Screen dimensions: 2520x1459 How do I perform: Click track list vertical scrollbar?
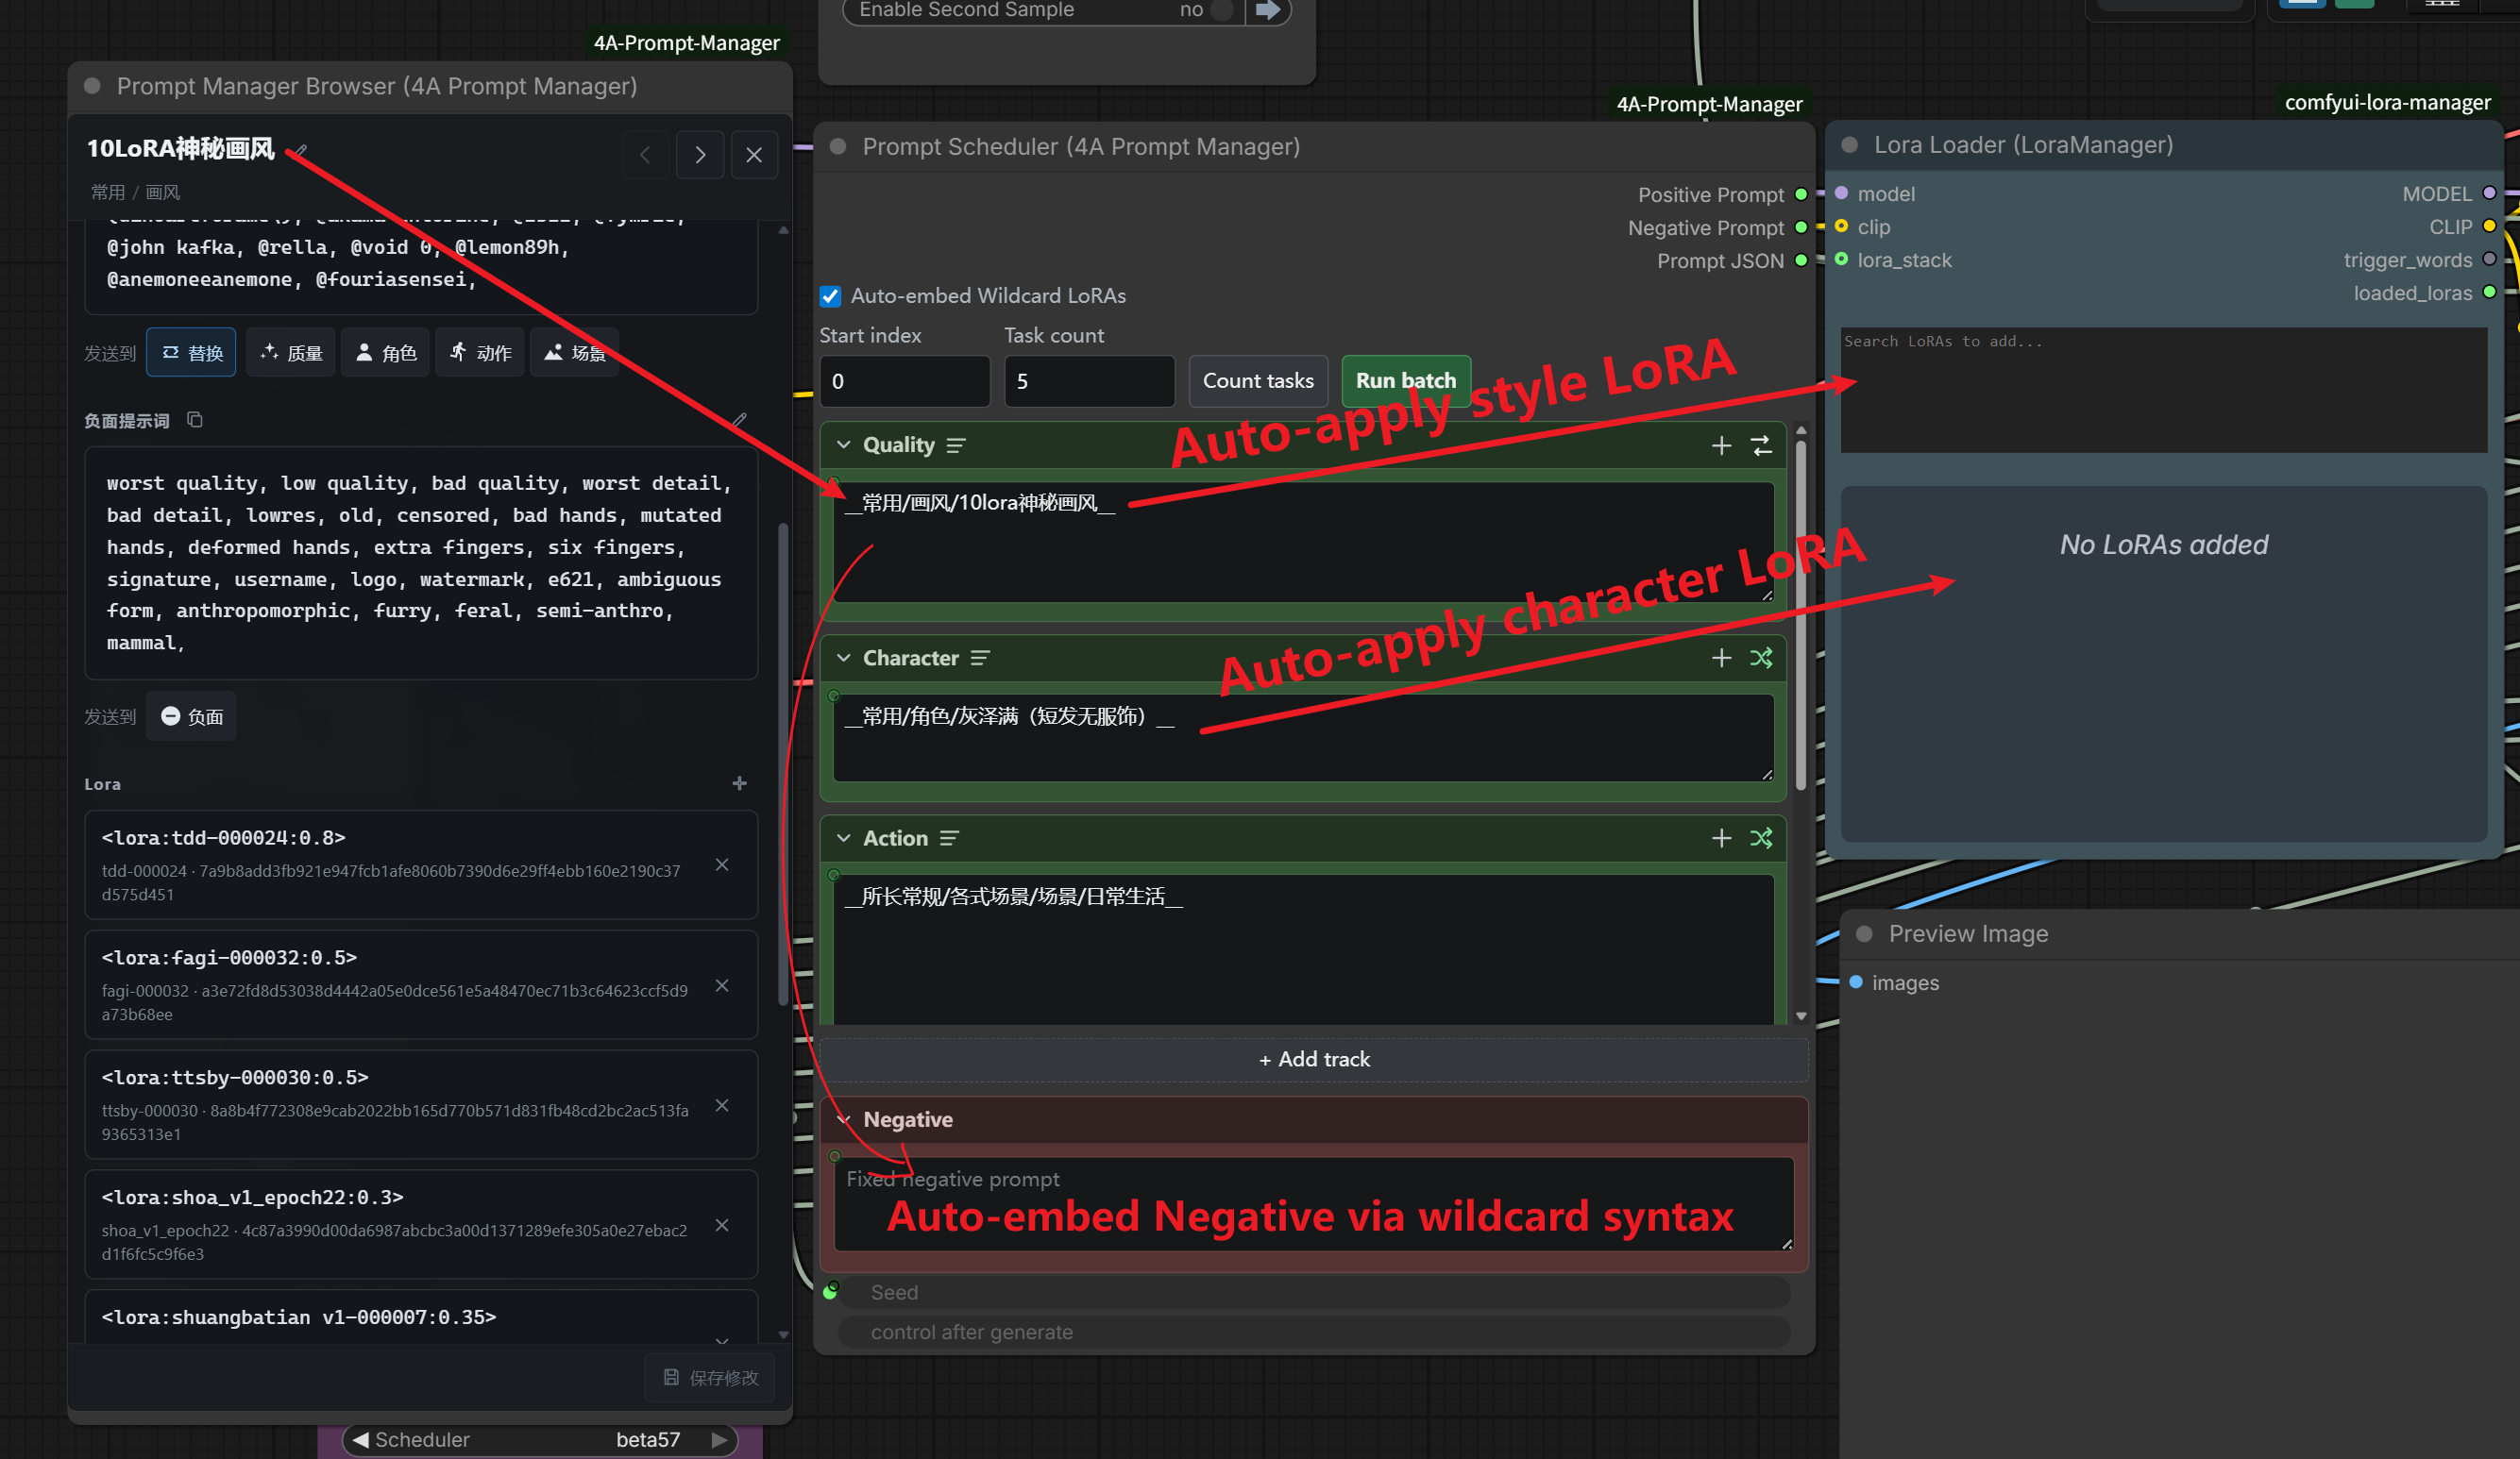point(1801,614)
